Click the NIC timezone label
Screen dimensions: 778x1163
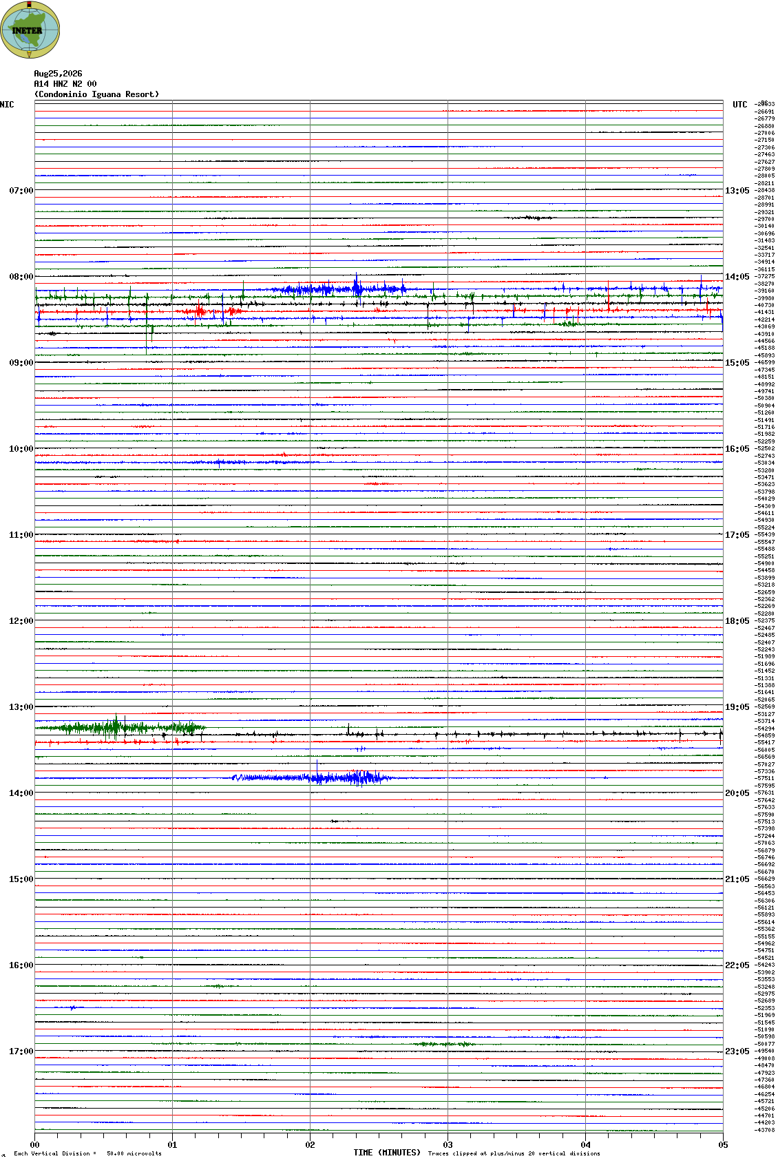click(7, 105)
